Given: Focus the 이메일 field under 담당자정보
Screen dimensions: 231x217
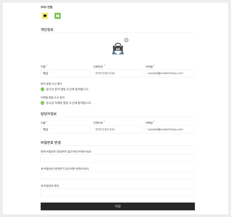Looking at the screenshot, I should coord(170,129).
